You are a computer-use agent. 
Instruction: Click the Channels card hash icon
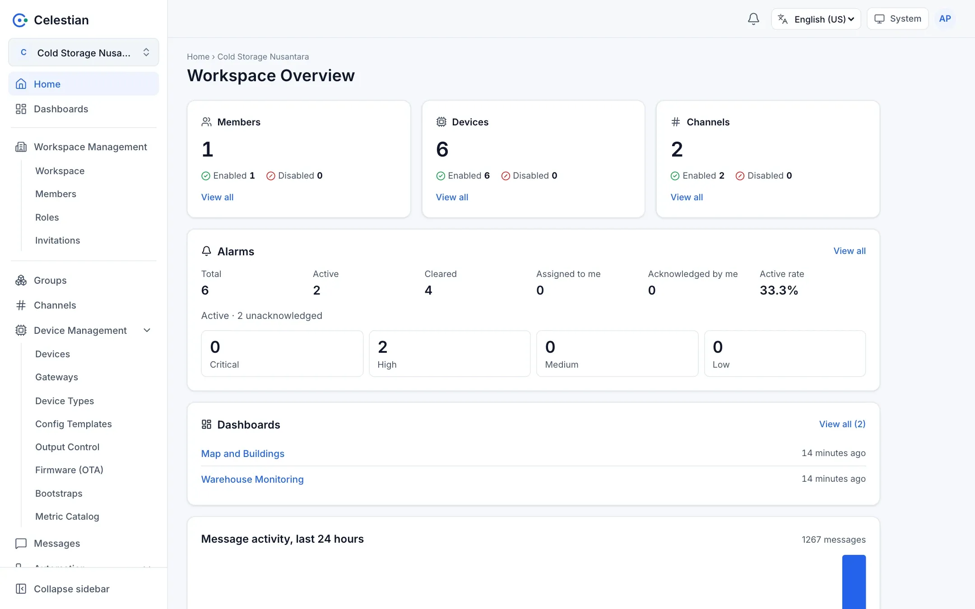676,122
